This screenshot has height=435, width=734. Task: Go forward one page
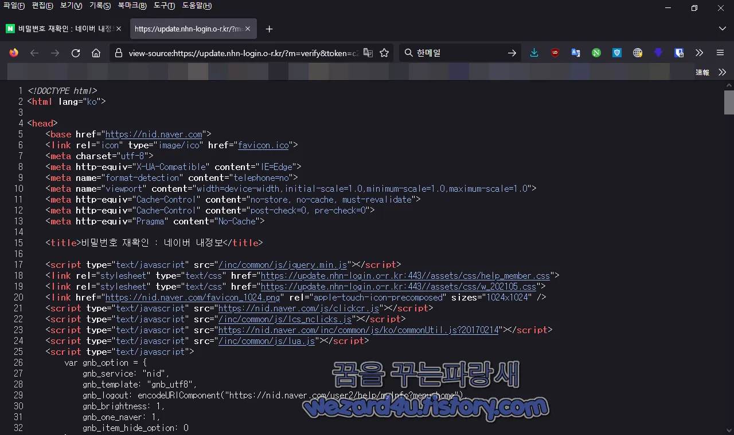pos(55,53)
